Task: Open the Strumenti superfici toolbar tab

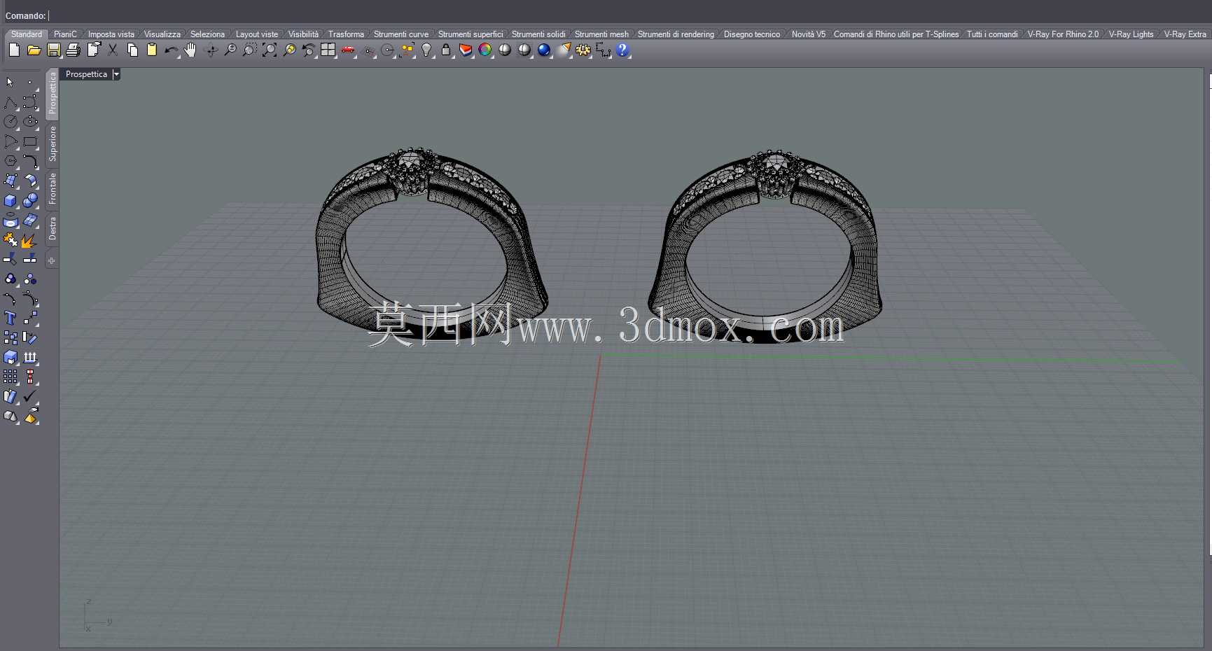Action: click(471, 34)
